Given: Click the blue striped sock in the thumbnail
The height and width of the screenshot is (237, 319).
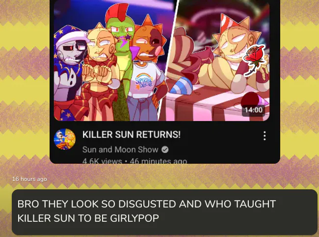Looking at the screenshot, I should click(x=181, y=86).
